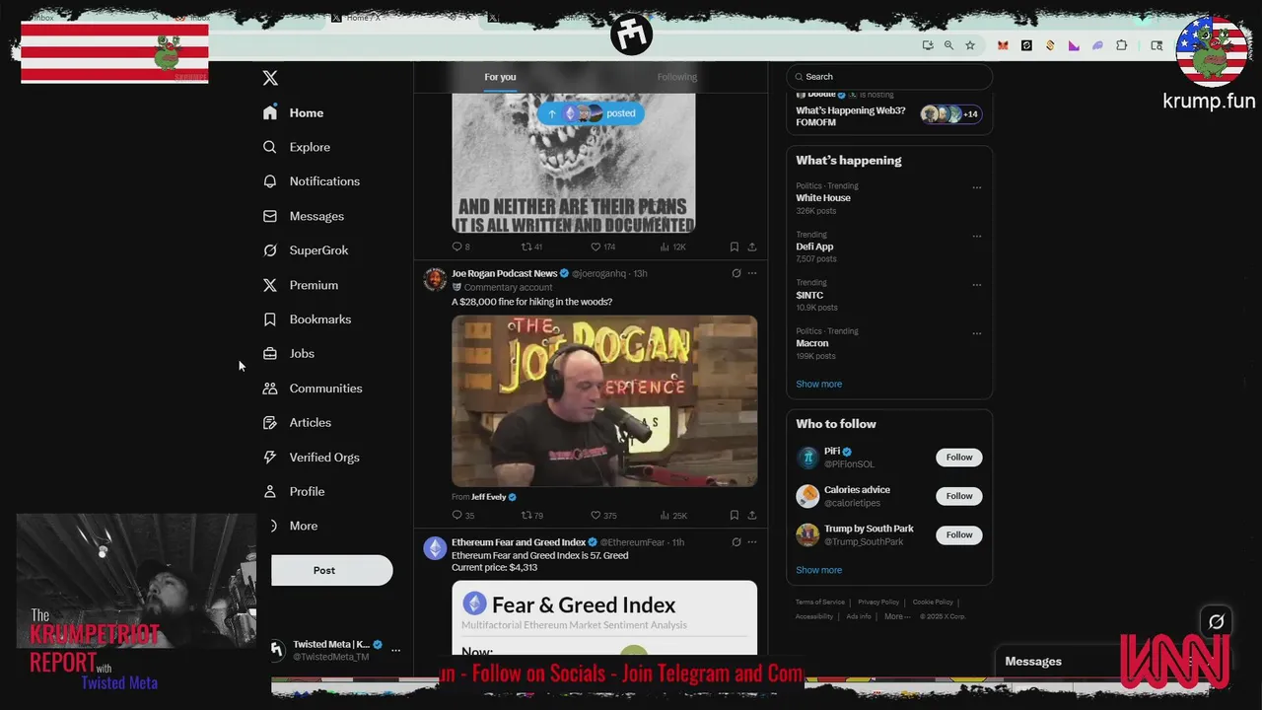Open more options on Joe Rogan post
1262x710 pixels.
pos(752,273)
